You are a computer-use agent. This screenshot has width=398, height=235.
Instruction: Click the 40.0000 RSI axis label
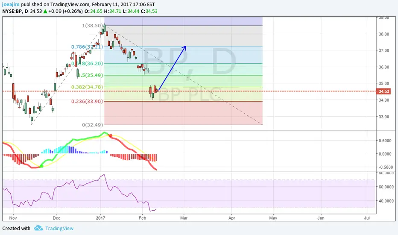coord(386,201)
